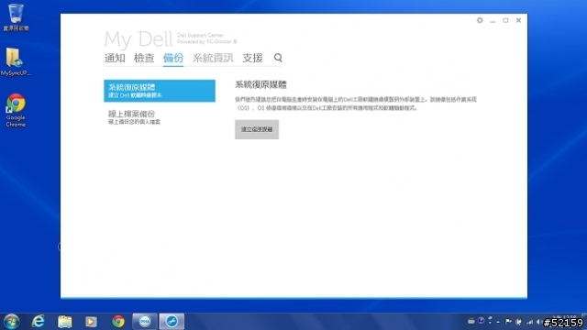Launch Internet Explorer from the taskbar

point(39,322)
